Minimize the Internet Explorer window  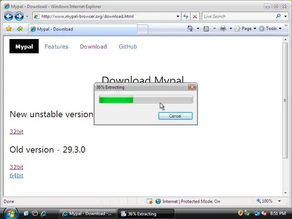[268, 7]
